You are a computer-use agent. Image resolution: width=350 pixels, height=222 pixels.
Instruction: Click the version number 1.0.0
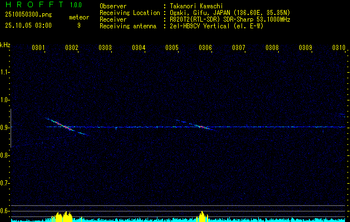tap(76, 4)
